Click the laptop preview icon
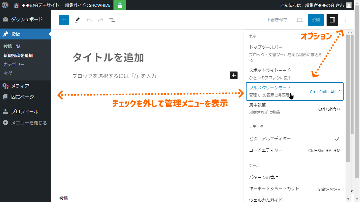The width and height of the screenshot is (360, 202). (x=300, y=20)
